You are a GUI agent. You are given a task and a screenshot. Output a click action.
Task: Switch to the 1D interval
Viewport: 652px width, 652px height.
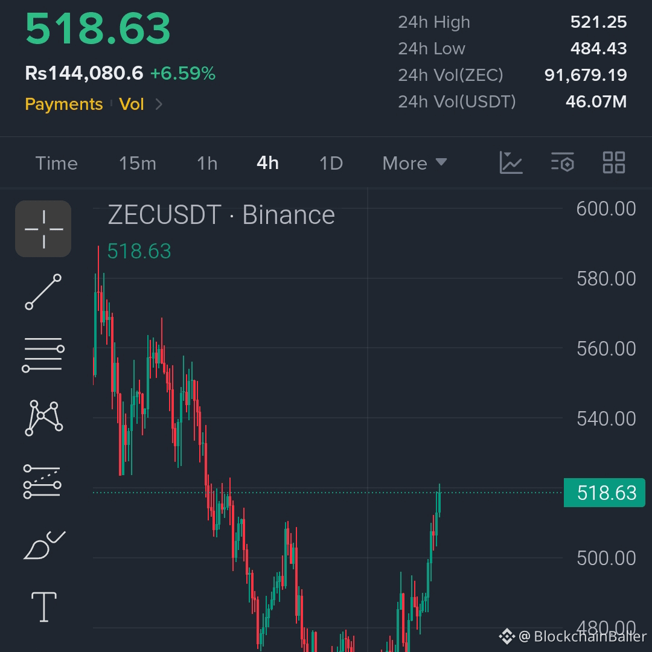click(331, 164)
